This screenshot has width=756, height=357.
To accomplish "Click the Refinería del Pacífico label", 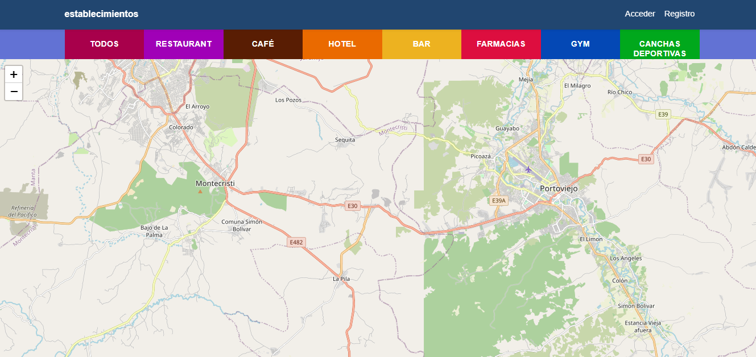I will click(23, 211).
